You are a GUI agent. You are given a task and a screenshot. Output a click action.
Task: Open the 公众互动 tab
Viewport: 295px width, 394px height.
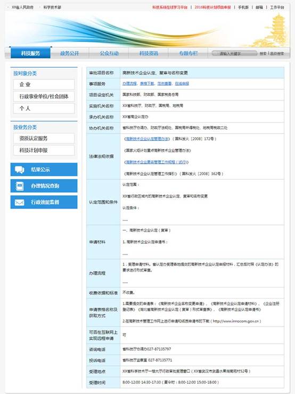pos(109,53)
